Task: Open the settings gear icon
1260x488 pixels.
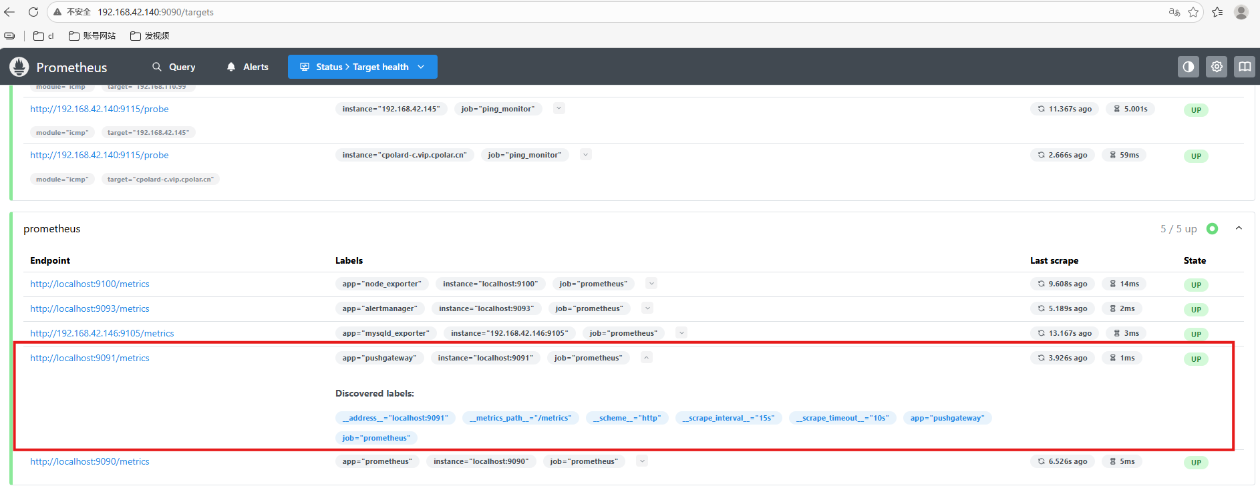Action: point(1216,67)
